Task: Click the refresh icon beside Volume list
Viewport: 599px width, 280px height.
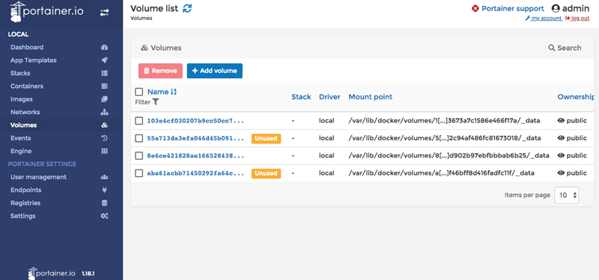Action: [x=187, y=8]
